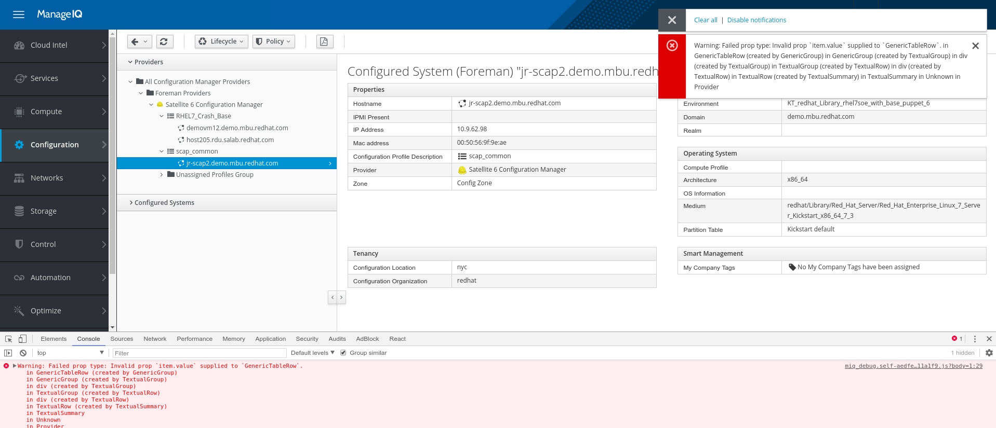Click the ManageIQ logo

tap(59, 15)
